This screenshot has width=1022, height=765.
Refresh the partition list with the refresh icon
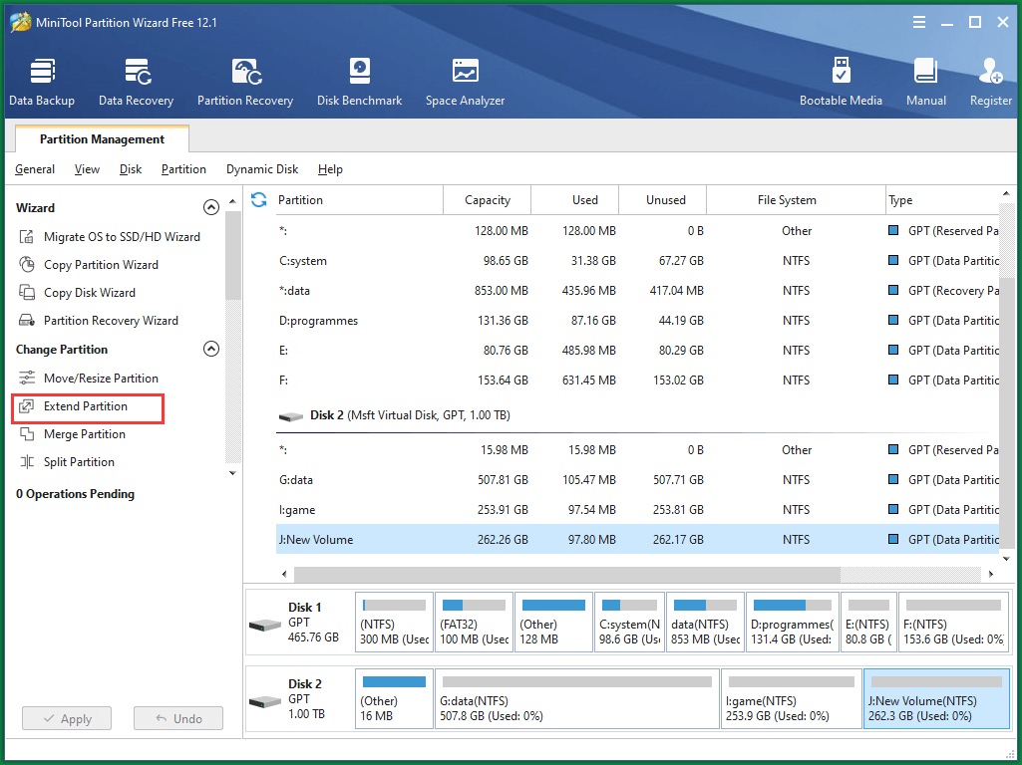(259, 200)
